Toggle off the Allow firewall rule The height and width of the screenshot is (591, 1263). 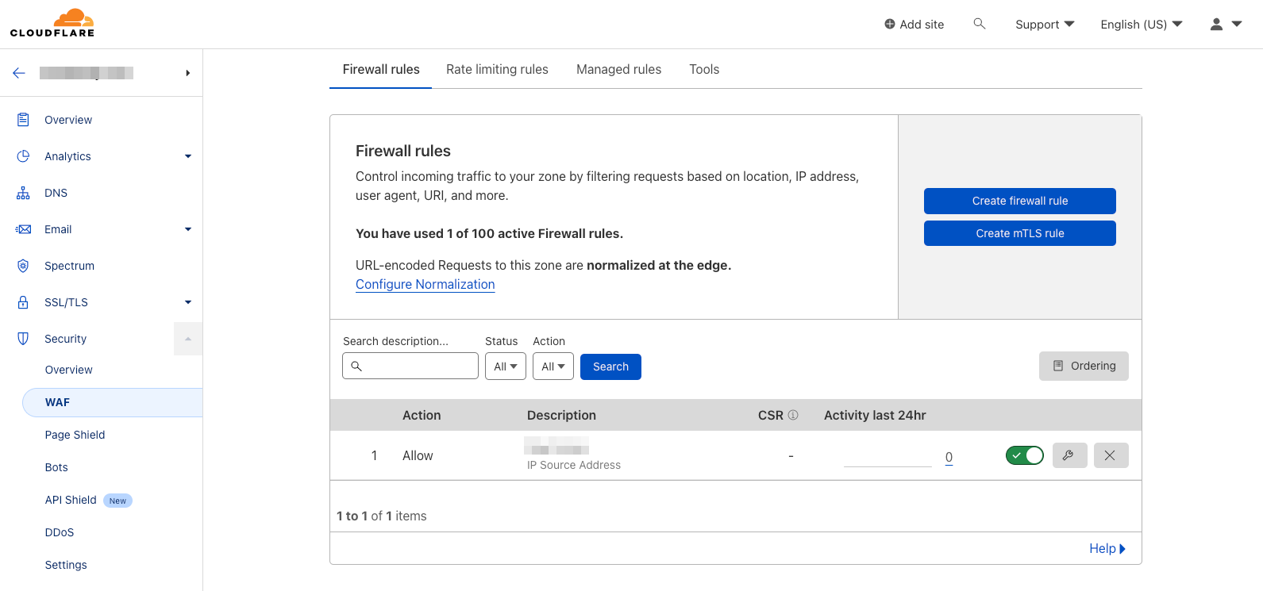pyautogui.click(x=1025, y=455)
